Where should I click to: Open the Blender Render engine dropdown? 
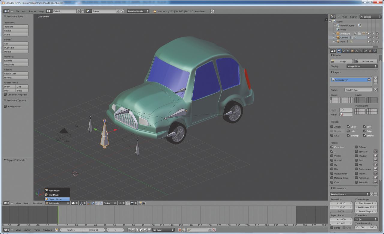click(x=138, y=11)
